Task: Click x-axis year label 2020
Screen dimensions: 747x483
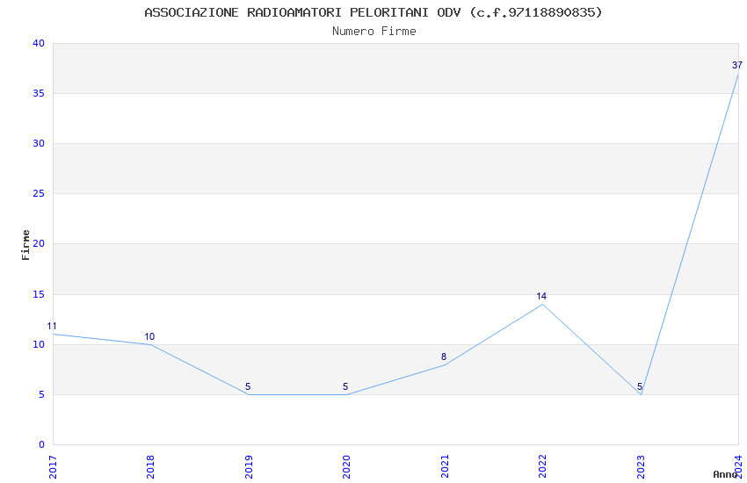Action: pyautogui.click(x=346, y=467)
